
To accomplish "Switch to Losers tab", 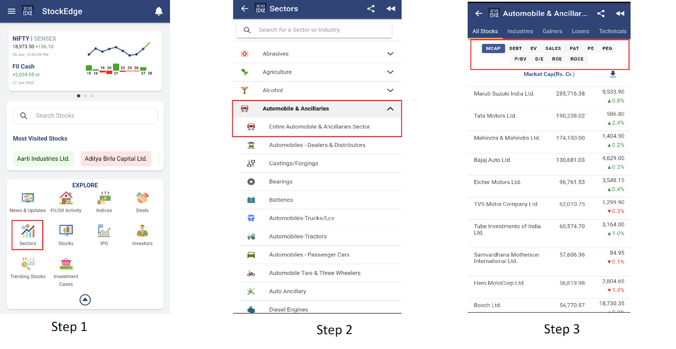I will (581, 31).
